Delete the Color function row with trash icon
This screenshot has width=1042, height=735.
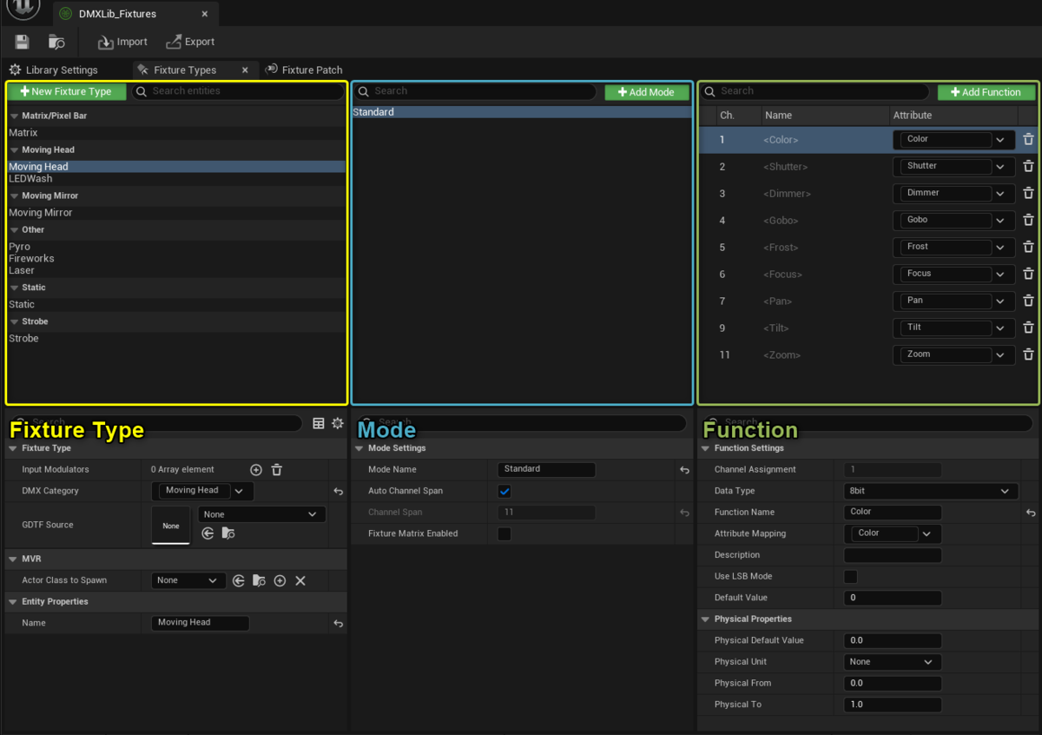click(1028, 139)
